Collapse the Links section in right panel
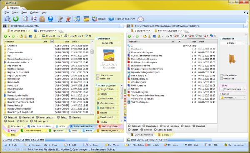This screenshot has width=250, height=153. click(x=220, y=85)
